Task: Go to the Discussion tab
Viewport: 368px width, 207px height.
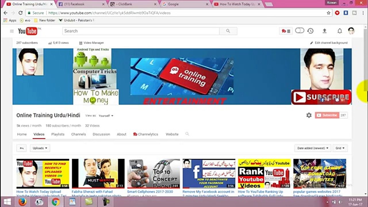Action: [101, 134]
